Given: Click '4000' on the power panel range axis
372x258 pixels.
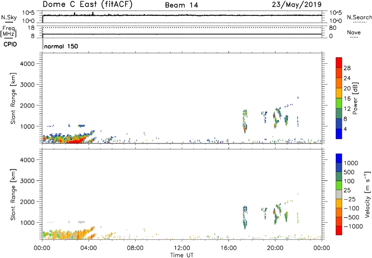Looking at the screenshot, I should (27, 64).
